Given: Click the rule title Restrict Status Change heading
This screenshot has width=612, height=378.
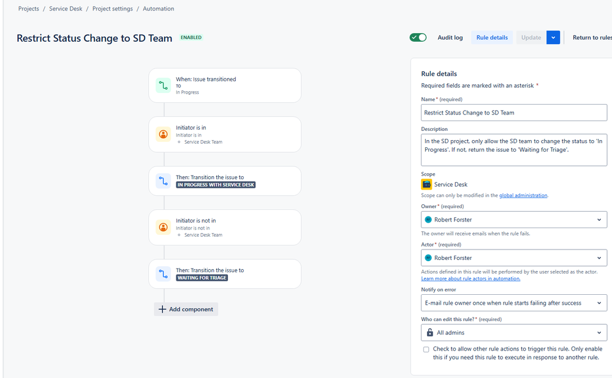Looking at the screenshot, I should [x=94, y=38].
